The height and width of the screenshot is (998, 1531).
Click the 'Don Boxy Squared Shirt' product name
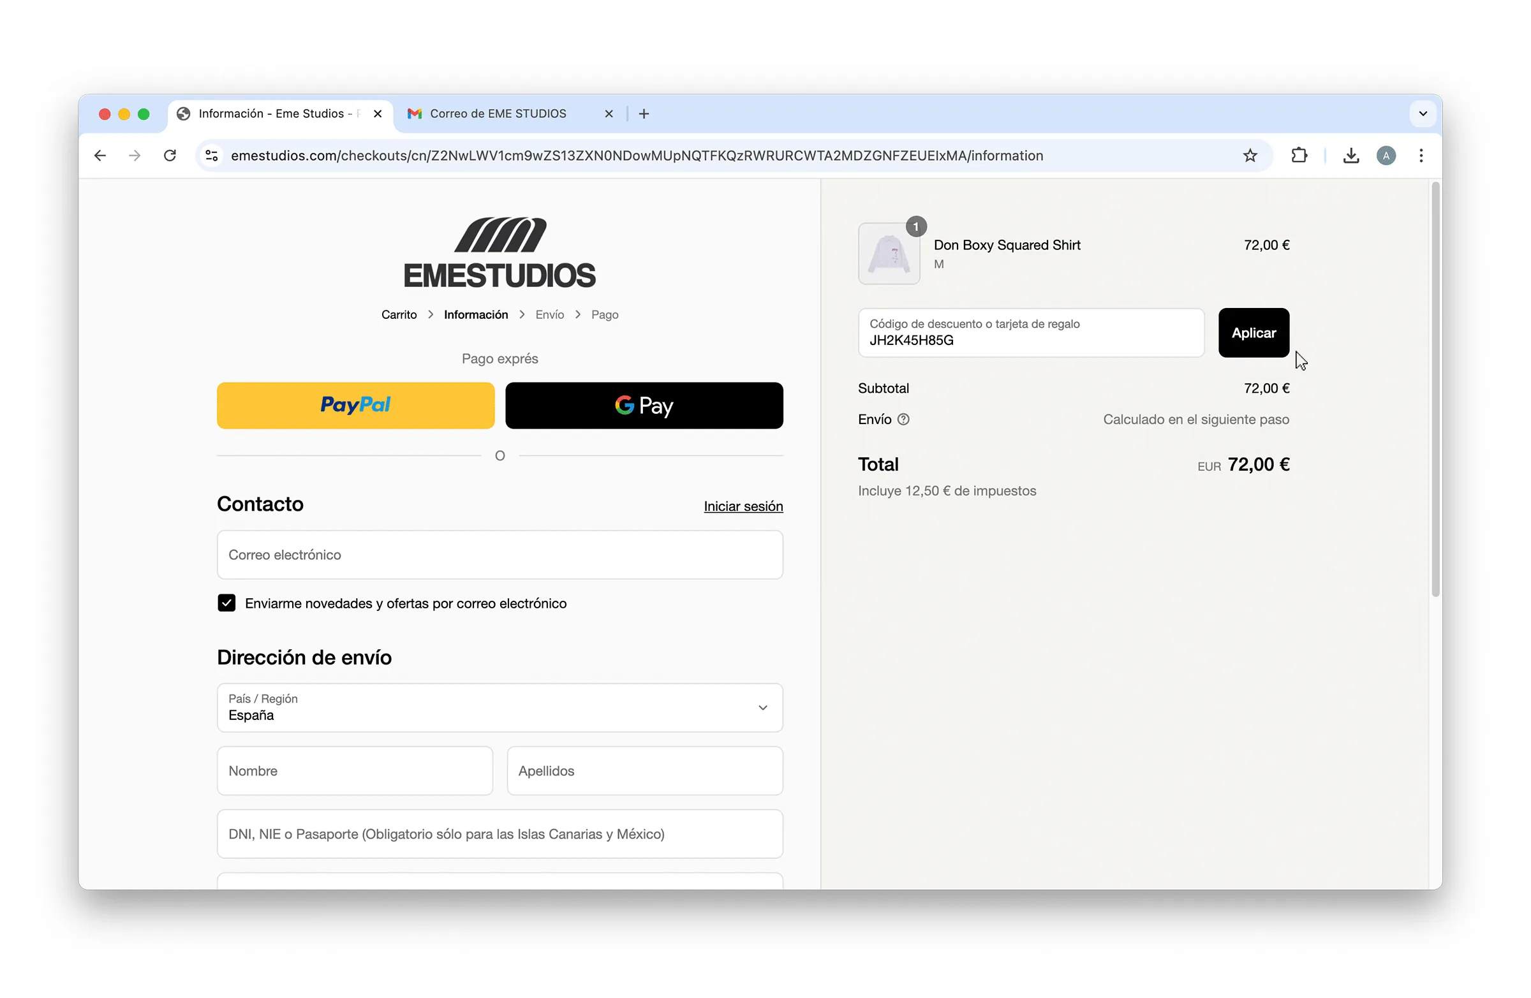coord(1007,245)
